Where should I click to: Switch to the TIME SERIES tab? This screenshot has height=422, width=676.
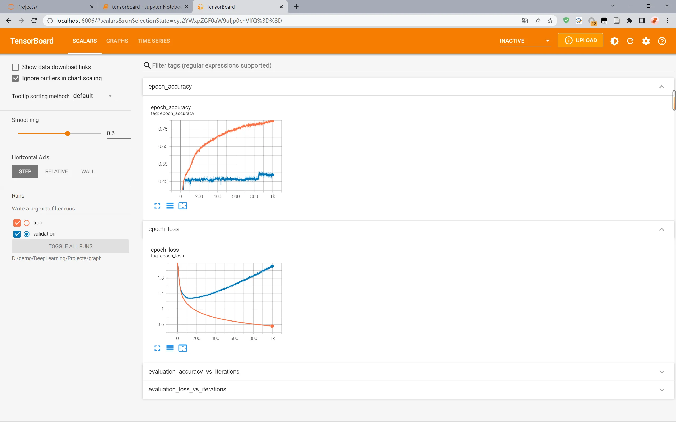154,41
